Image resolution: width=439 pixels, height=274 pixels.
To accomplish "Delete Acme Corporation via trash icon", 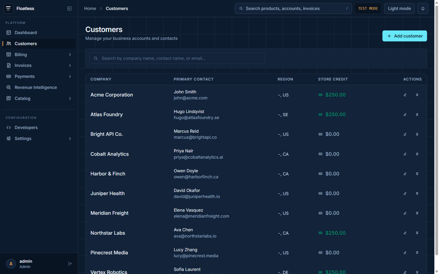I will (417, 95).
